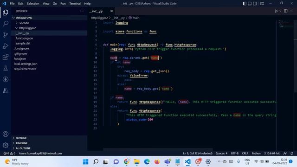Change line ending via CRLF item

point(245,154)
